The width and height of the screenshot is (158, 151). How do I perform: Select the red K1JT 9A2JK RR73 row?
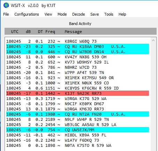tap(77, 93)
